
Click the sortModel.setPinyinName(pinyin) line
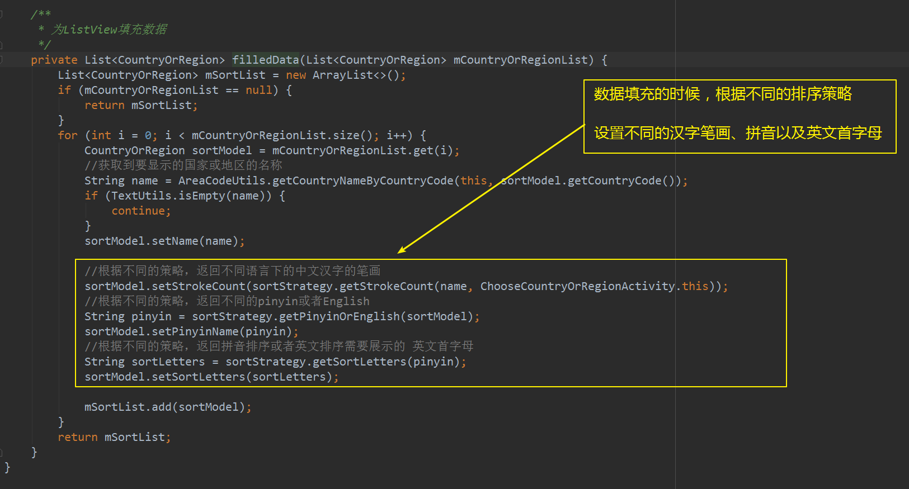191,331
